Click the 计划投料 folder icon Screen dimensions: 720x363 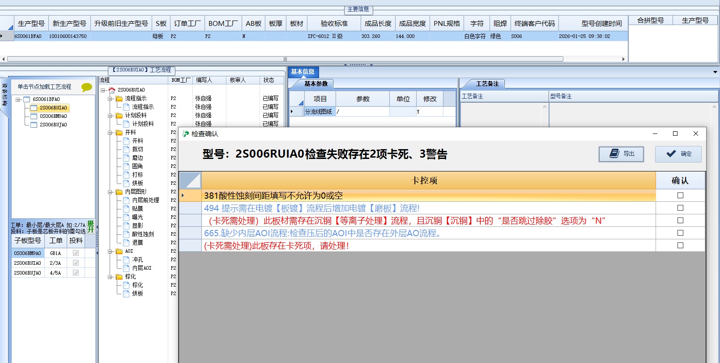[119, 116]
